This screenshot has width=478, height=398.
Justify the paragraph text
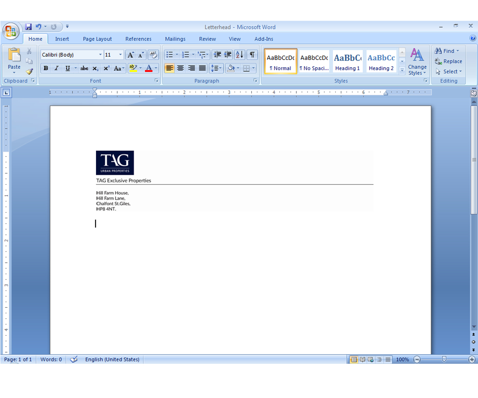(202, 68)
